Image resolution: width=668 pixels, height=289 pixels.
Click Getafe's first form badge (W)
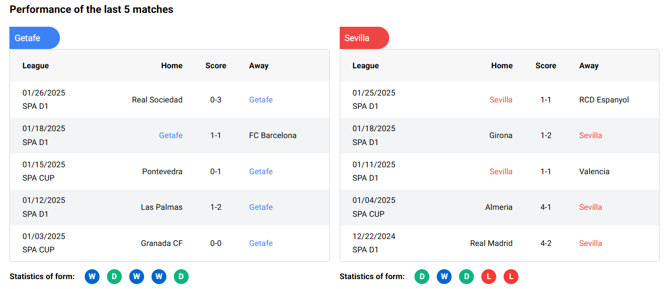[x=92, y=277]
